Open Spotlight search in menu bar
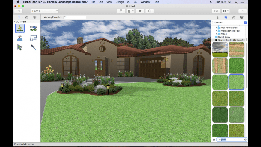Viewport: 261px width, 147px height. pos(236,2)
